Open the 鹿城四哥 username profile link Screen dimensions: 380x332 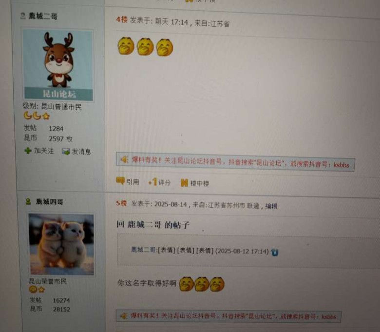[x=50, y=201]
